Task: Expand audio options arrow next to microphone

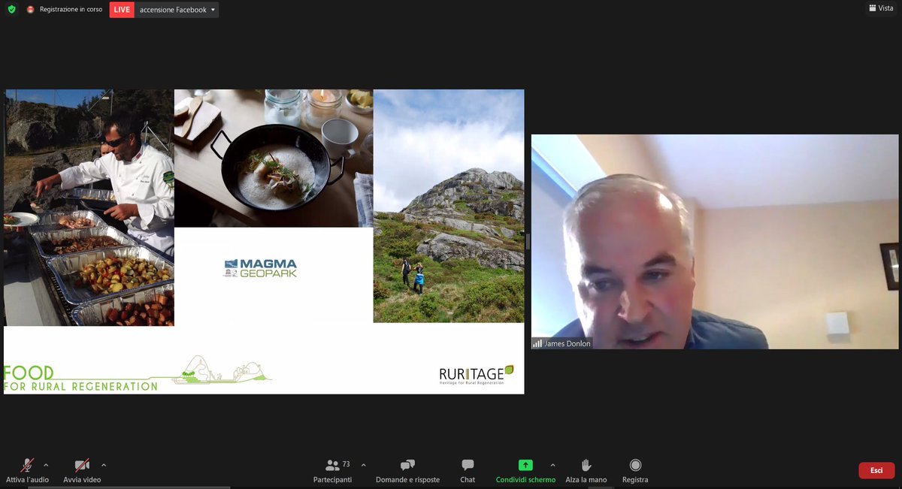Action: [x=46, y=465]
